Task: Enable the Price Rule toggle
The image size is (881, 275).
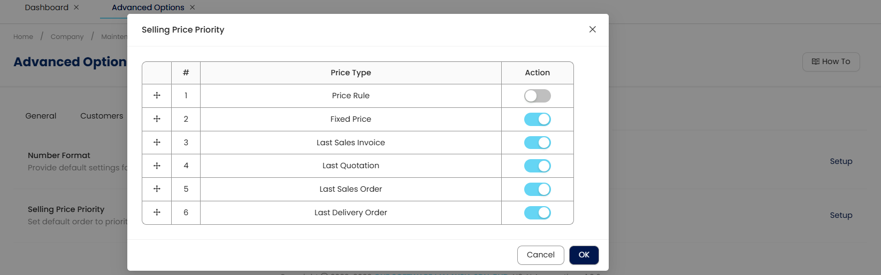Action: (537, 96)
